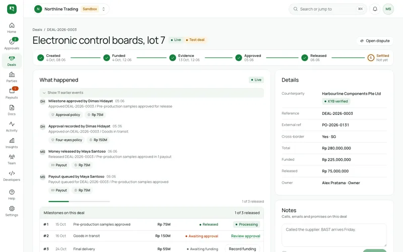The width and height of the screenshot is (403, 252).
Task: Click MS avatar beside Money released event
Action: coord(42,152)
